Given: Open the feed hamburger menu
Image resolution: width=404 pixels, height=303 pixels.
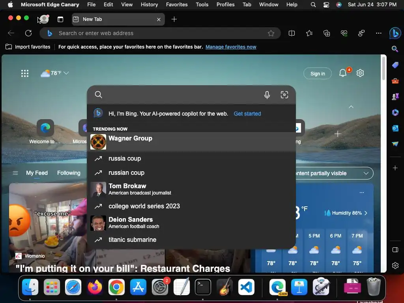Looking at the screenshot, I should pyautogui.click(x=15, y=173).
